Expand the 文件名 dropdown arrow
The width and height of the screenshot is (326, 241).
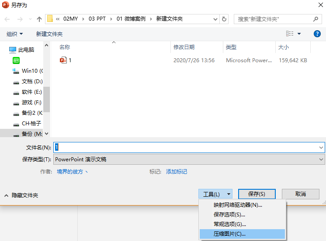321,148
